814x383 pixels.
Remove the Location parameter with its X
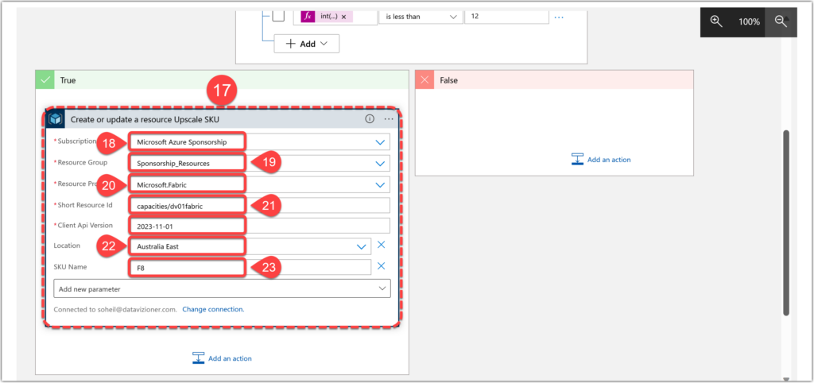click(x=381, y=245)
